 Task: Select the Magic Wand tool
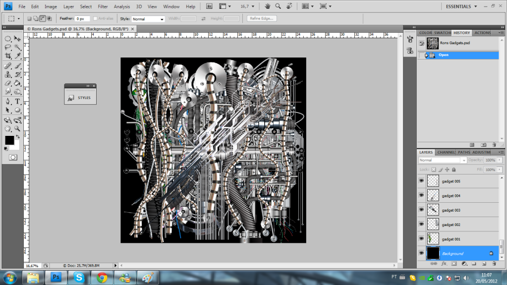click(17, 47)
